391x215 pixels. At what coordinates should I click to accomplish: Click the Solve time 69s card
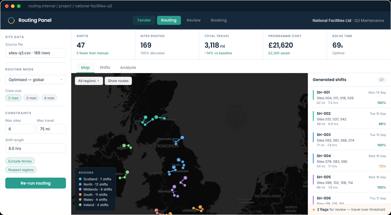pyautogui.click(x=359, y=44)
